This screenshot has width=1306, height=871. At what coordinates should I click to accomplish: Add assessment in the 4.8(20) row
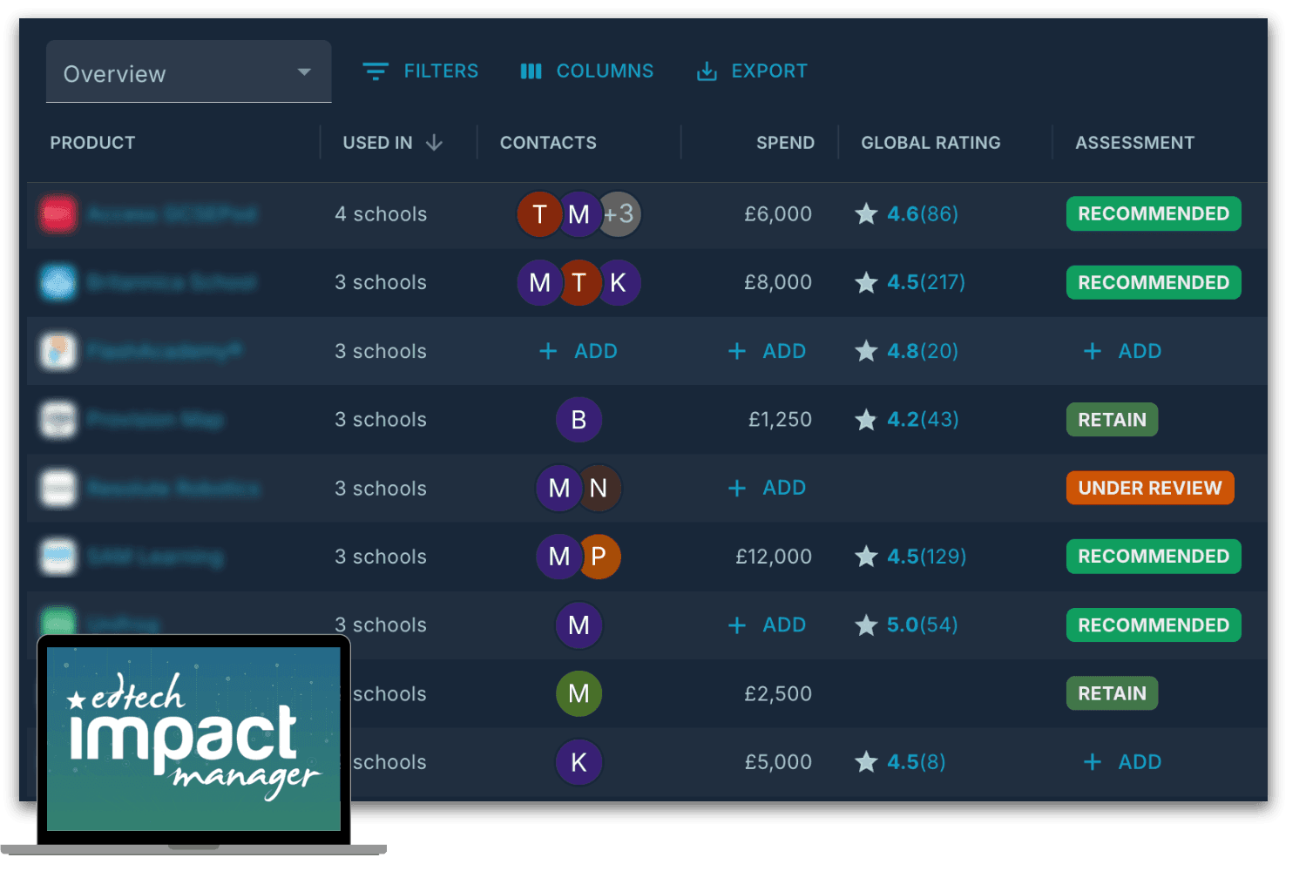coord(1122,351)
